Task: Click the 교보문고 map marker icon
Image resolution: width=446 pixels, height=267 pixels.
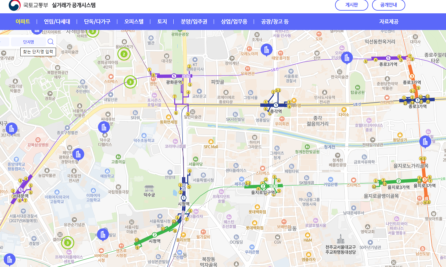Action: point(199,91)
